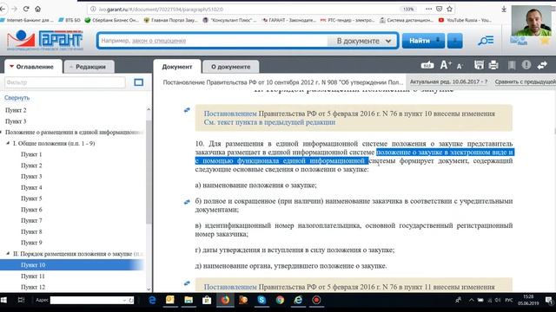The width and height of the screenshot is (556, 312).
Task: Collapse section 'I. Общие положения (п.п. 1 - 9)'
Action: coord(8,143)
